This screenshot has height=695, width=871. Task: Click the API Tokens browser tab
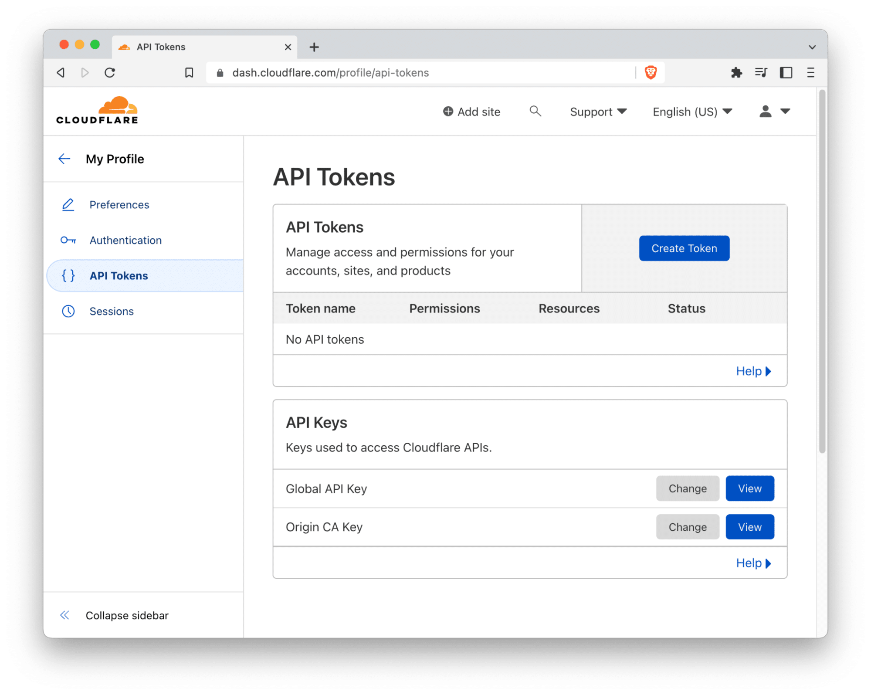[x=204, y=47]
